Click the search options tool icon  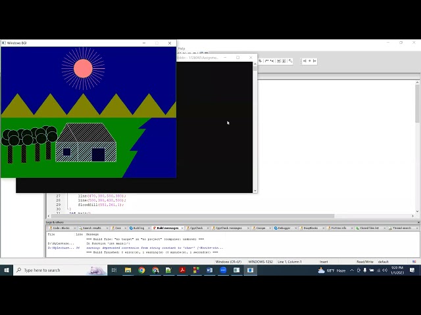(x=291, y=61)
